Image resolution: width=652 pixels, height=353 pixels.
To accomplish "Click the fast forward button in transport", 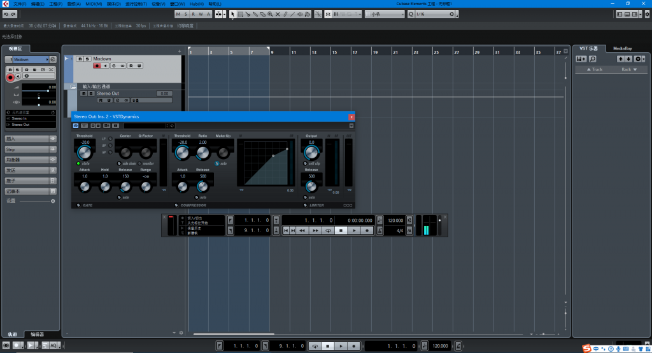I will pyautogui.click(x=315, y=230).
